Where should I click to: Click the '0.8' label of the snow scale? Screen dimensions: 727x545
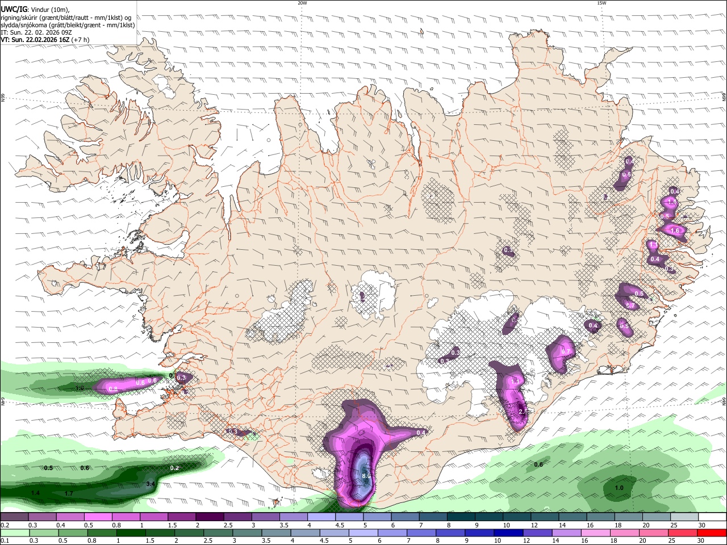click(x=116, y=525)
